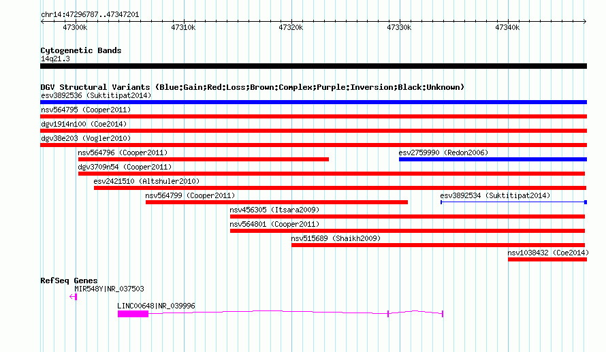Select the dgv3709n54 (Cooper2011) label
Screen dimensions: 606x352
click(125, 167)
